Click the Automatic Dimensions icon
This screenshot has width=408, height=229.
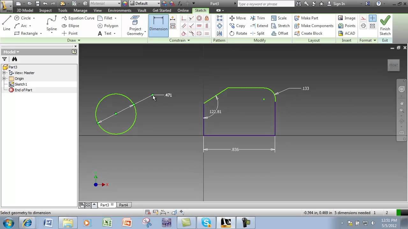pos(173,18)
